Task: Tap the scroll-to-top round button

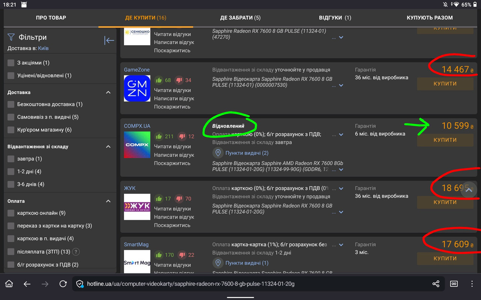Action: tap(469, 190)
